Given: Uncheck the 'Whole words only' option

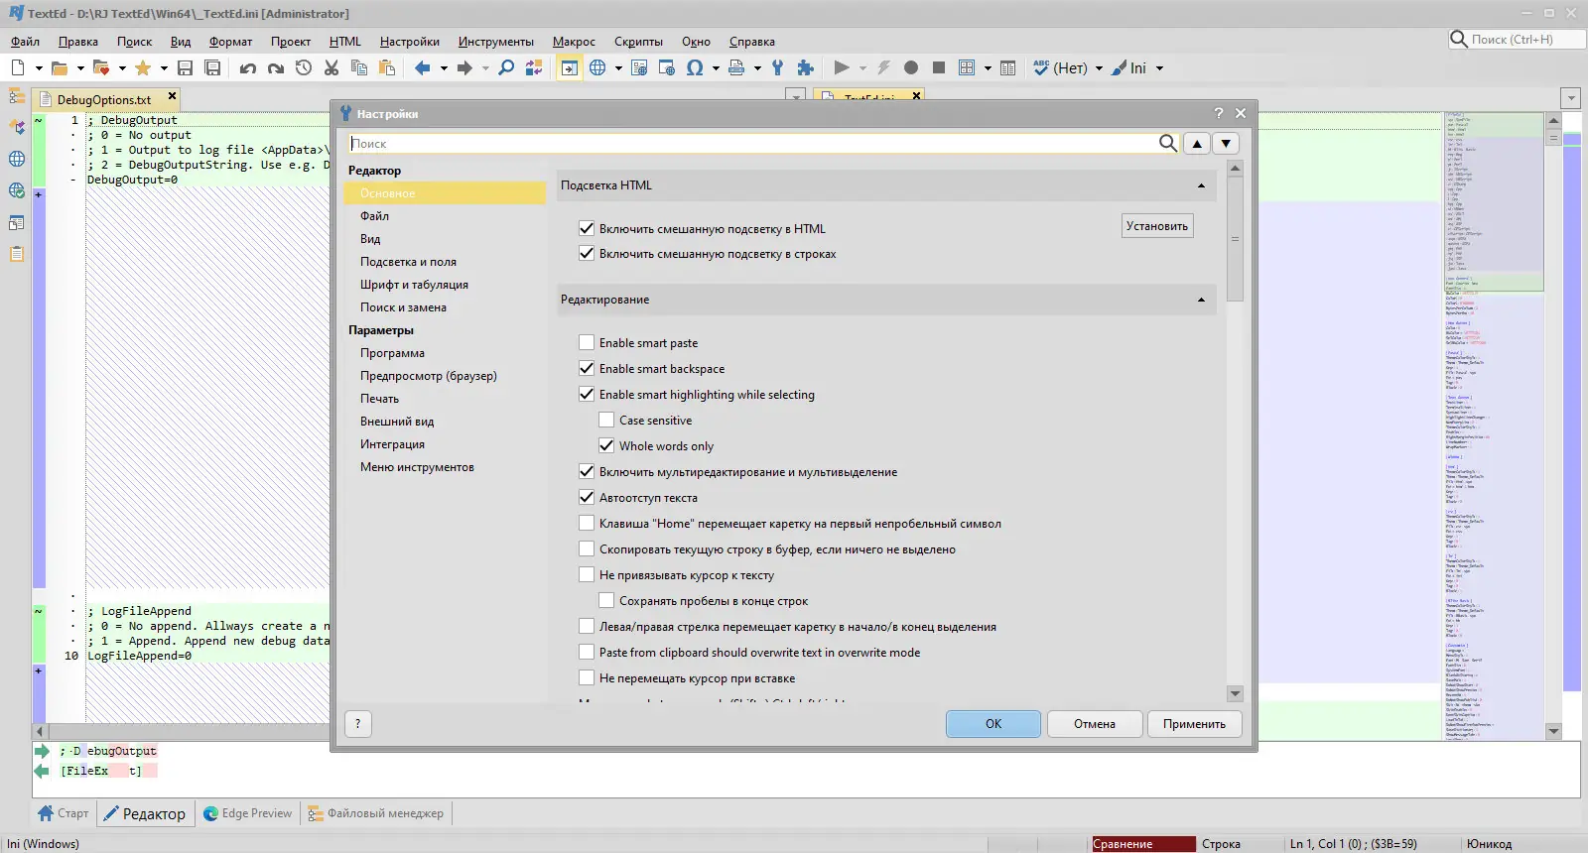Looking at the screenshot, I should [606, 446].
